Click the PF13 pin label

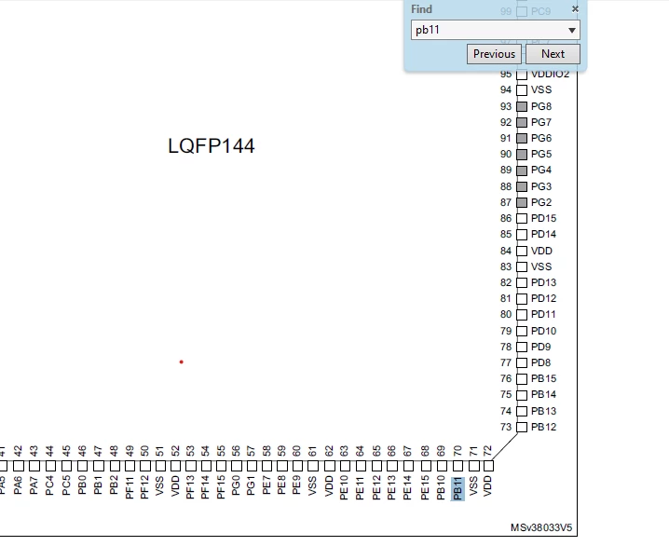click(x=190, y=487)
